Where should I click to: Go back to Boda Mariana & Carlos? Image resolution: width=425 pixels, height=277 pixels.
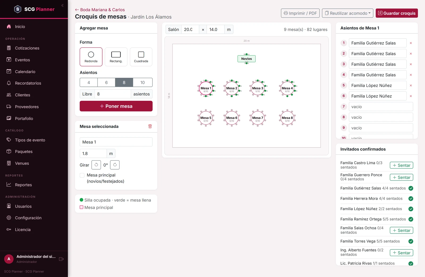100,10
